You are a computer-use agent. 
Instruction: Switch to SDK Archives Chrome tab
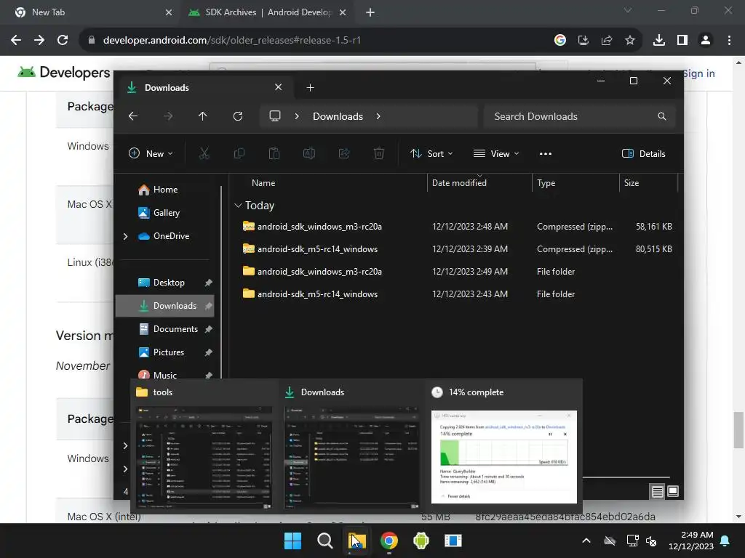click(x=266, y=12)
